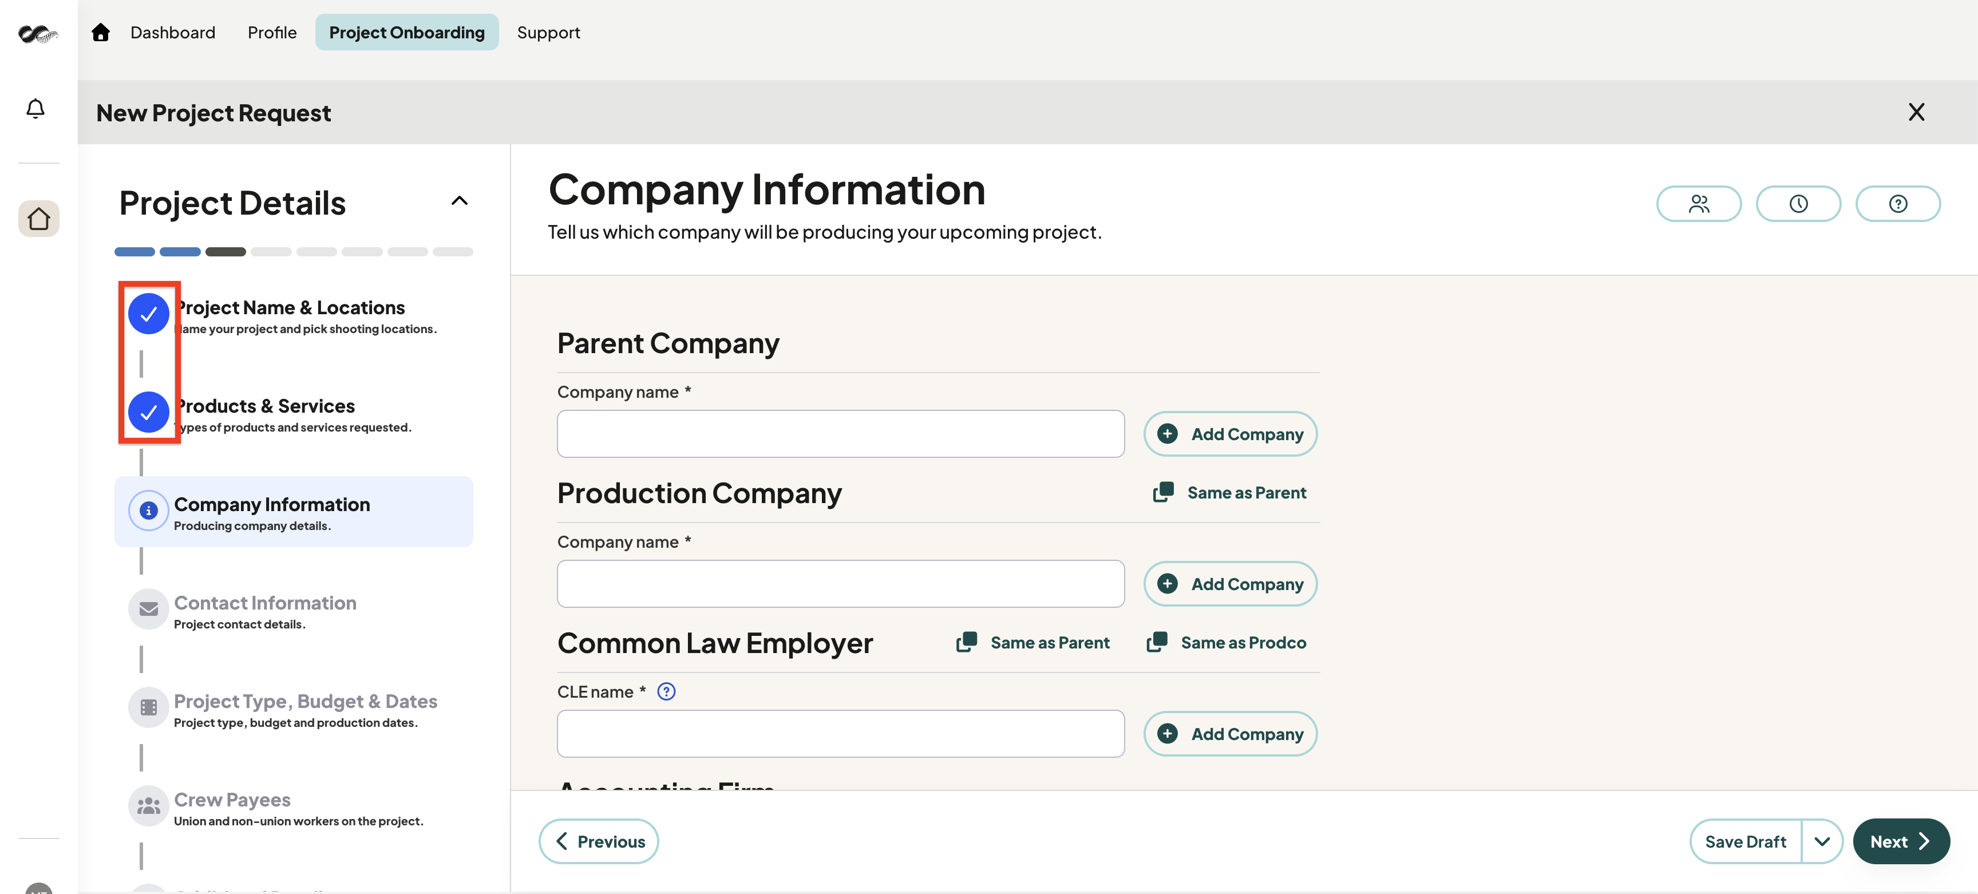
Task: Select the house icon in left sidebar
Action: tap(38, 219)
